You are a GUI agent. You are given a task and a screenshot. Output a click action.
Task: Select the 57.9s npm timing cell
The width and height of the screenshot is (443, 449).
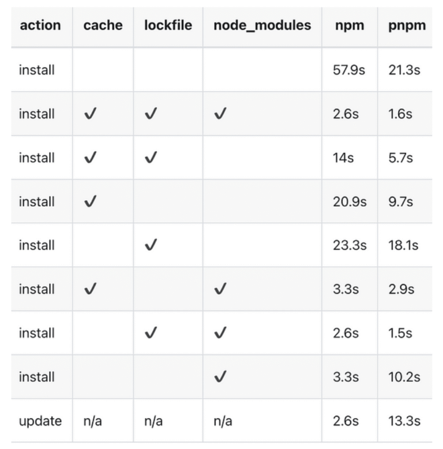click(x=350, y=70)
